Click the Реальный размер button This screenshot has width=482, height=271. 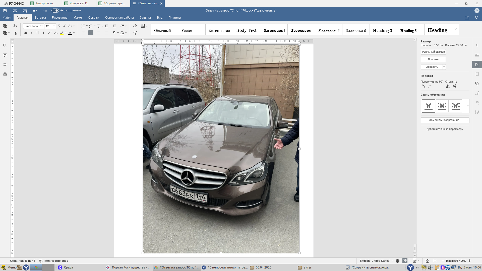click(433, 52)
